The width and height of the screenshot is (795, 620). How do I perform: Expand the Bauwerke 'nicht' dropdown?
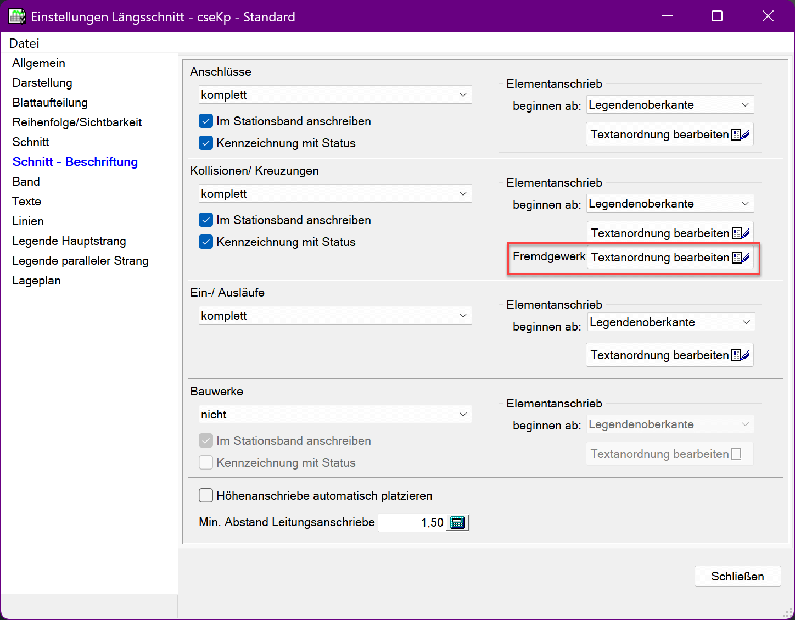coord(335,415)
